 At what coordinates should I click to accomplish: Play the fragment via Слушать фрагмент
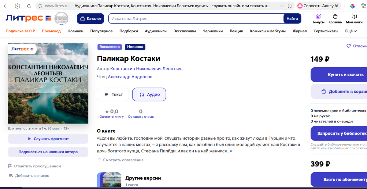[x=48, y=139]
